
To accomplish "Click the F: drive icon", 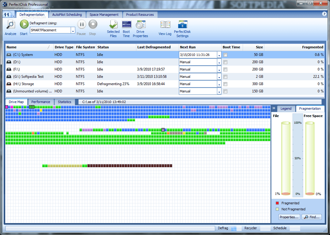I will [x=9, y=69].
